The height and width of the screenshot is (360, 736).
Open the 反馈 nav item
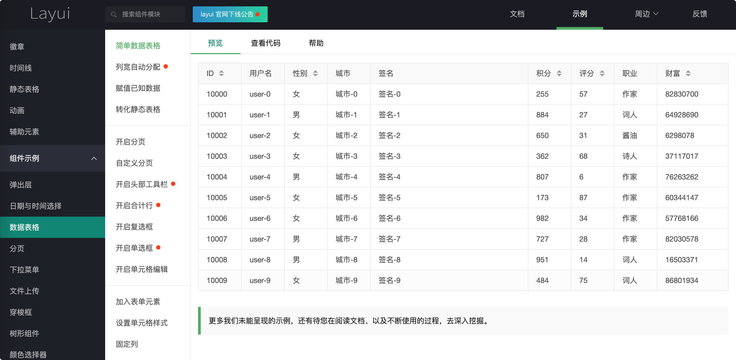click(700, 14)
